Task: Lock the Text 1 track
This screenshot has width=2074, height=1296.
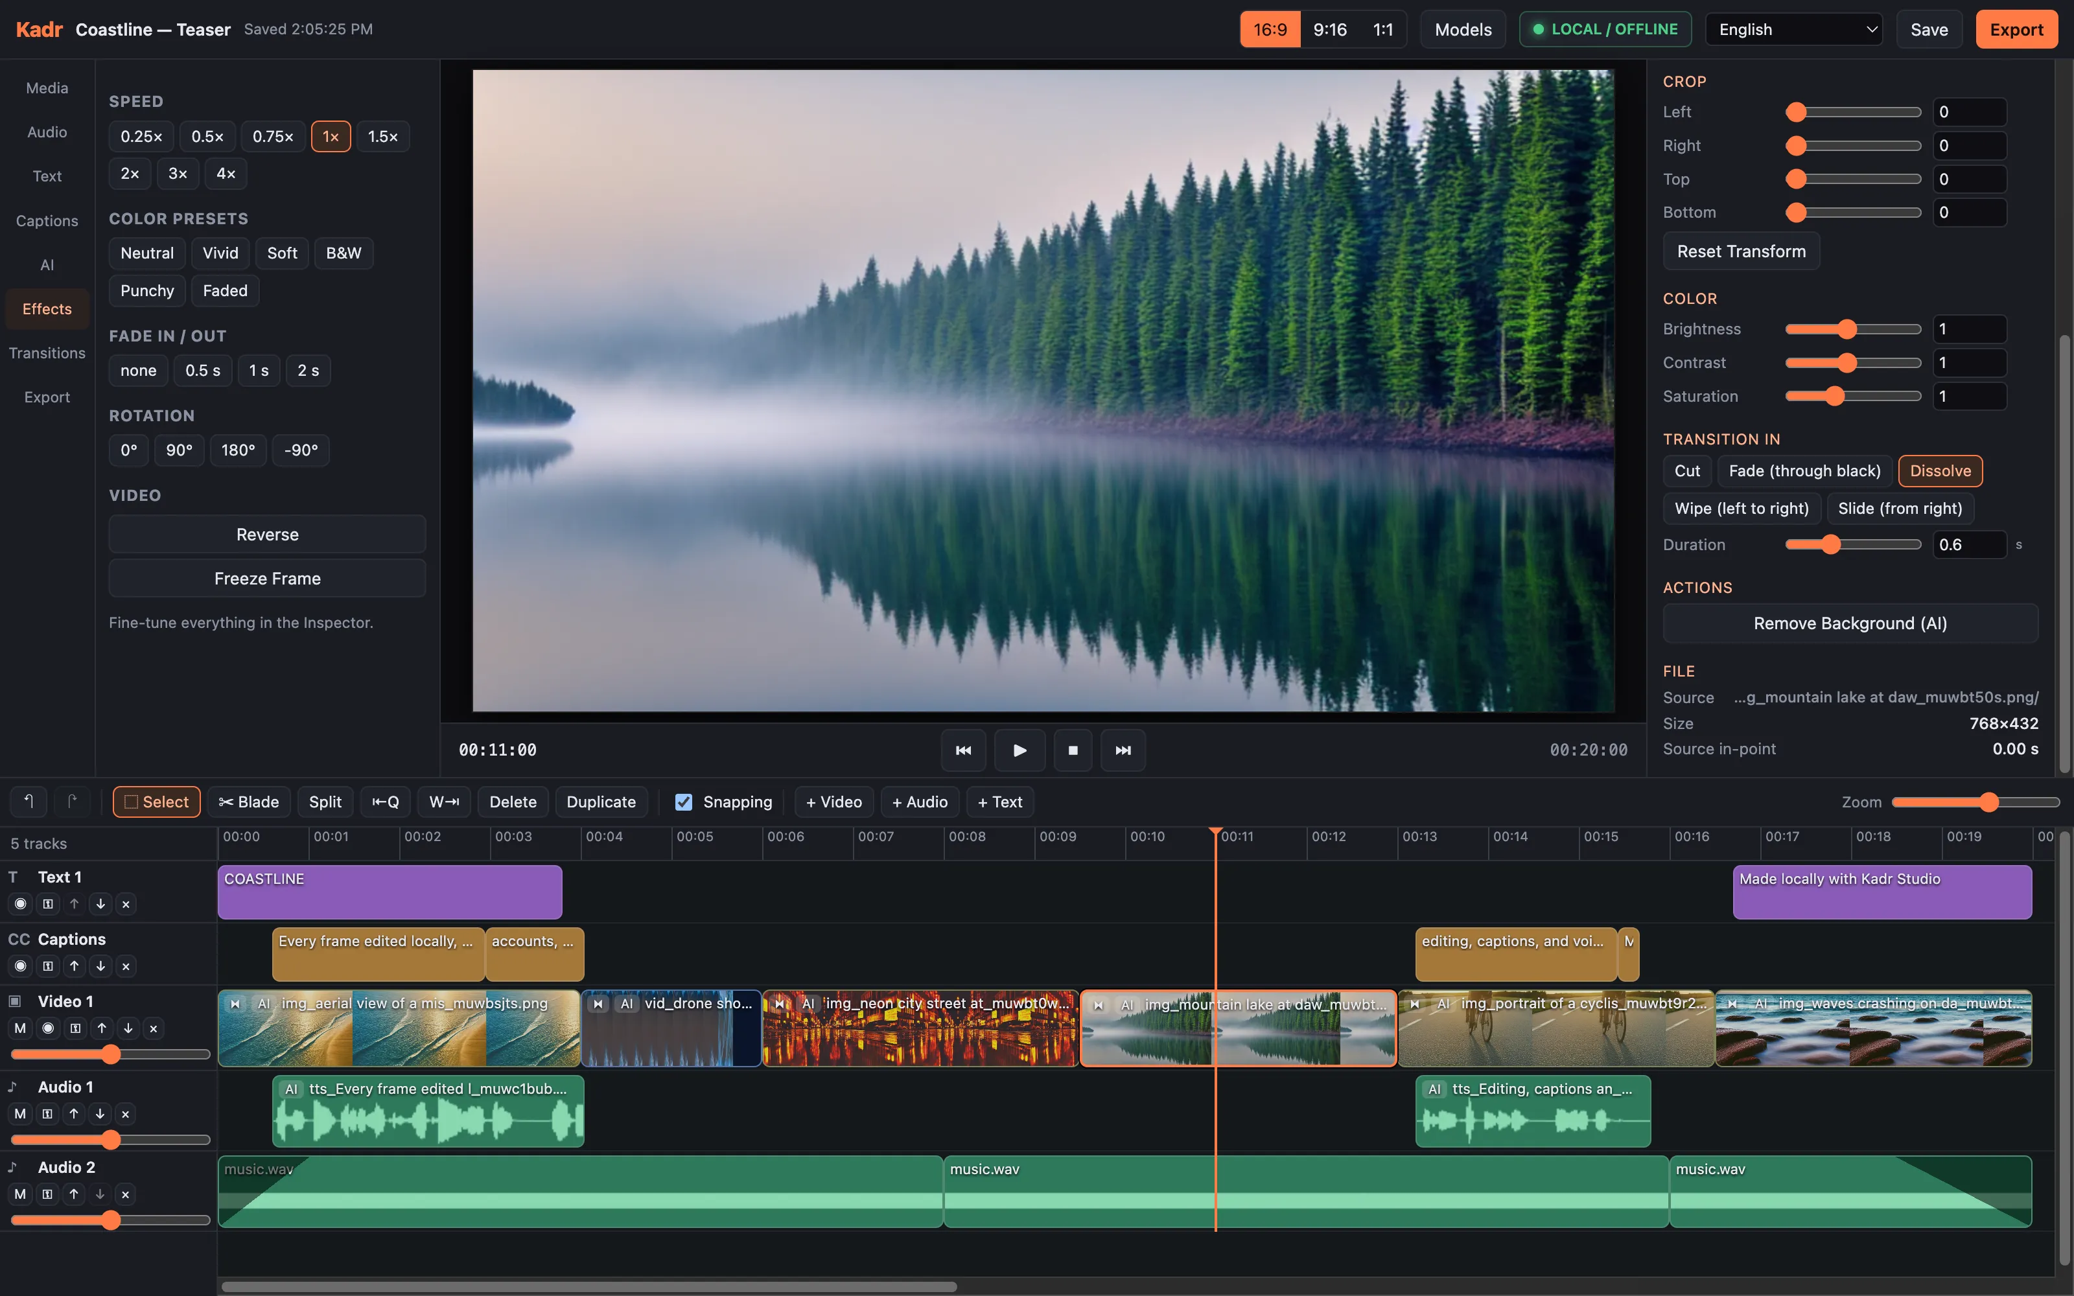Action: tap(48, 903)
